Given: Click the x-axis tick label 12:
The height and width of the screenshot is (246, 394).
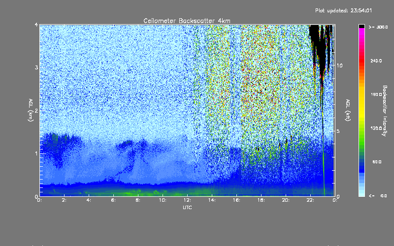Looking at the screenshot, I should (188, 200).
